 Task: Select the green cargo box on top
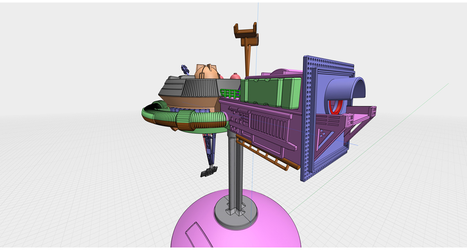(263, 92)
